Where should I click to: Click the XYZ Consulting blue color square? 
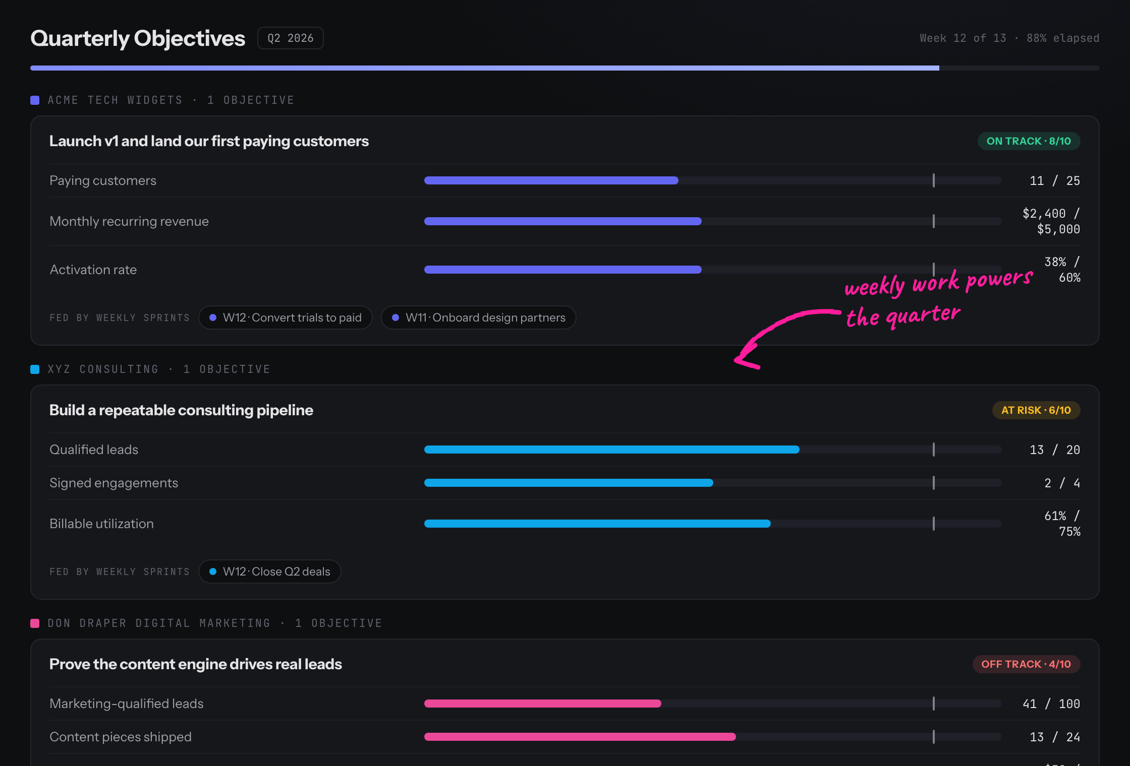coord(35,369)
